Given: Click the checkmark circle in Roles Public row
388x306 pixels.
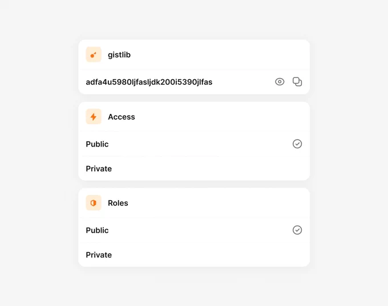Looking at the screenshot, I should tap(297, 230).
